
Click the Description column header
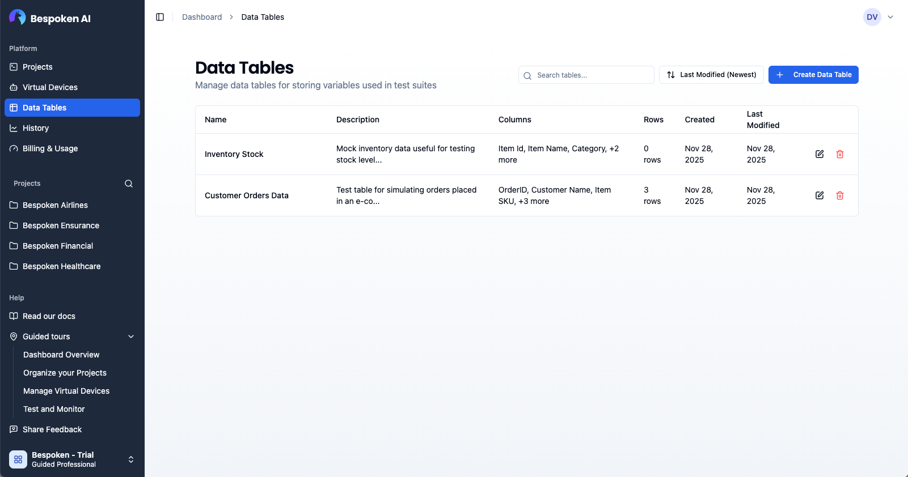point(358,120)
